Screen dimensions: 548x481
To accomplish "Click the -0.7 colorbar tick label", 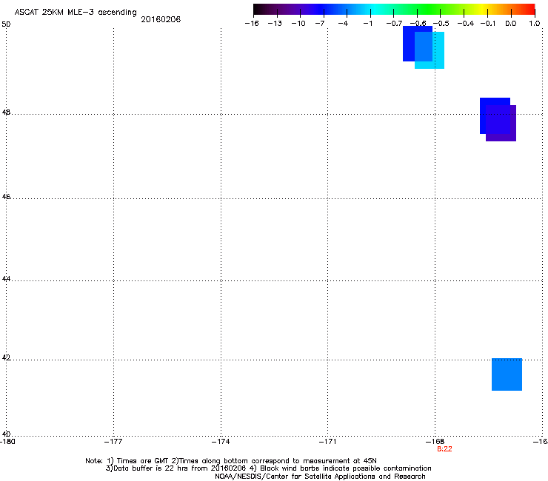I will pos(394,24).
